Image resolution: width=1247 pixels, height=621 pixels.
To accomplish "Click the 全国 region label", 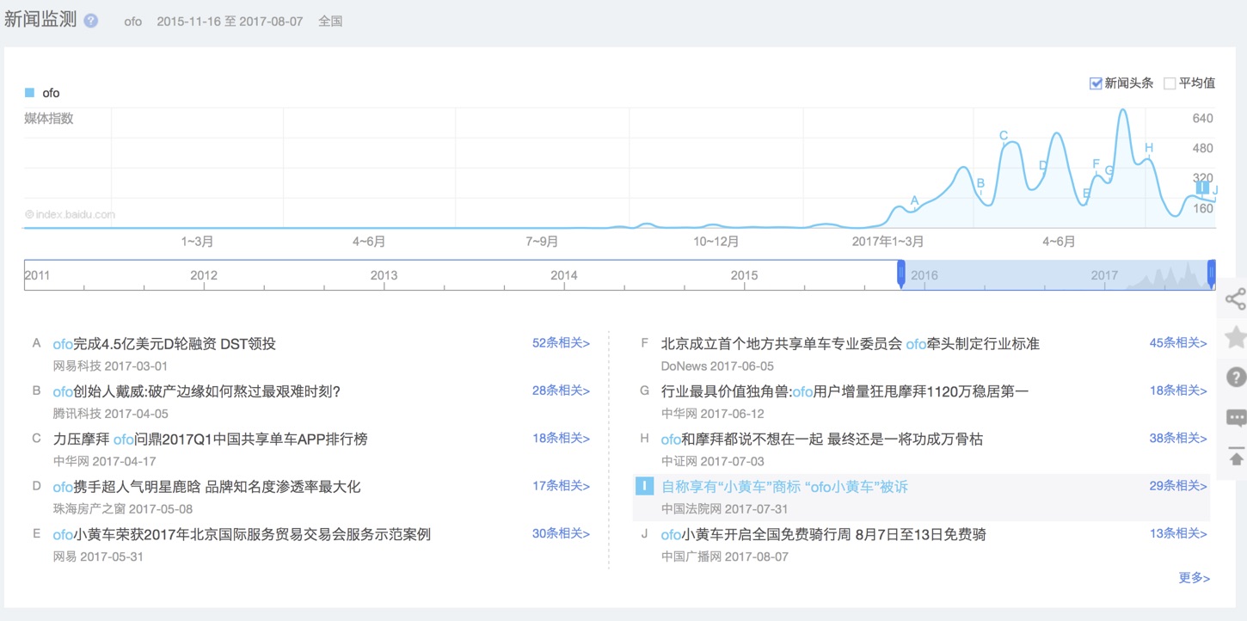I will (330, 22).
